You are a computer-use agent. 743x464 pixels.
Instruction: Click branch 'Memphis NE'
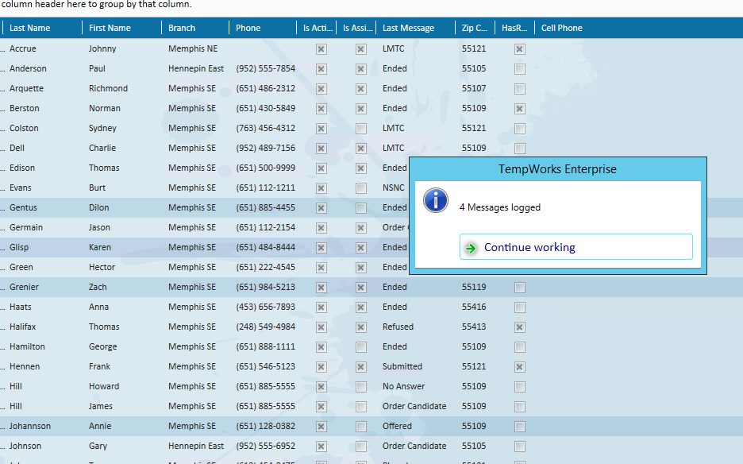[193, 48]
